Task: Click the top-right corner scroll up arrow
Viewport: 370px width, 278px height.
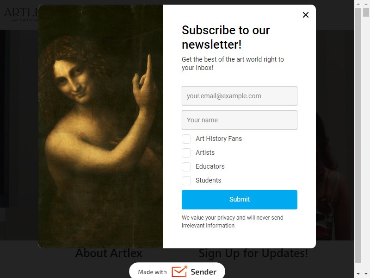Action: click(x=366, y=4)
